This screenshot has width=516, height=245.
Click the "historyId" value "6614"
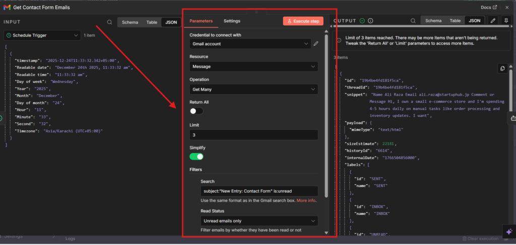tap(383, 151)
